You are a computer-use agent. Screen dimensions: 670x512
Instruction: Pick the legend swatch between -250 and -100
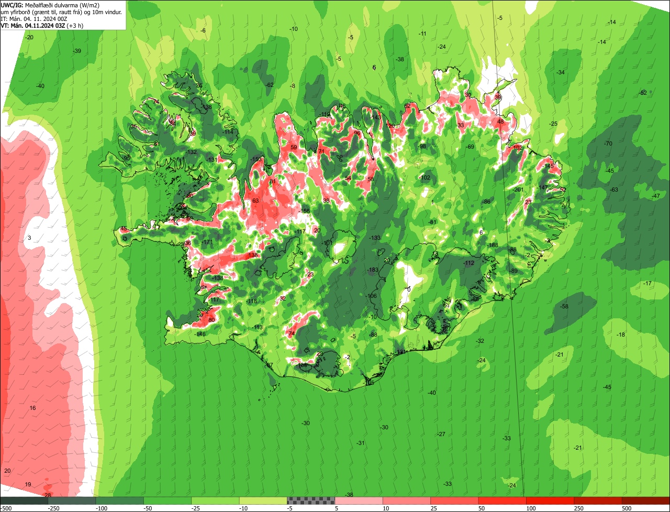pos(72,500)
